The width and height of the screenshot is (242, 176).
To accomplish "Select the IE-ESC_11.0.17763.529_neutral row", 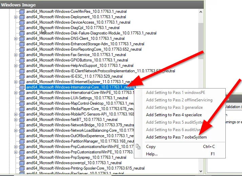I will (x=74, y=76).
